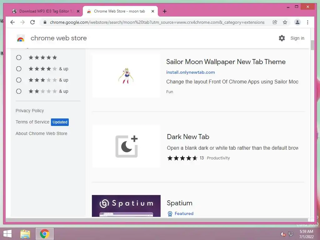The width and height of the screenshot is (320, 240).
Task: Click the vertical page scrollbar thumb
Action: 312,45
